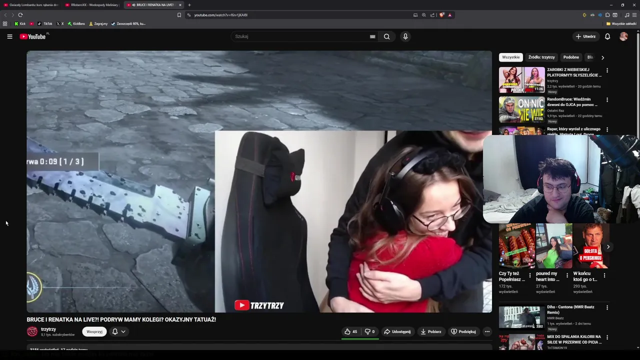Click the YouTube logo to go home
Viewport: 640px width, 360px height.
click(33, 36)
